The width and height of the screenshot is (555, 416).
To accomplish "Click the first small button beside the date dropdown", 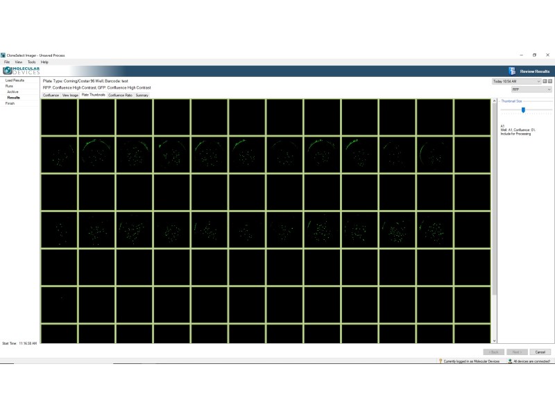I will pyautogui.click(x=545, y=81).
